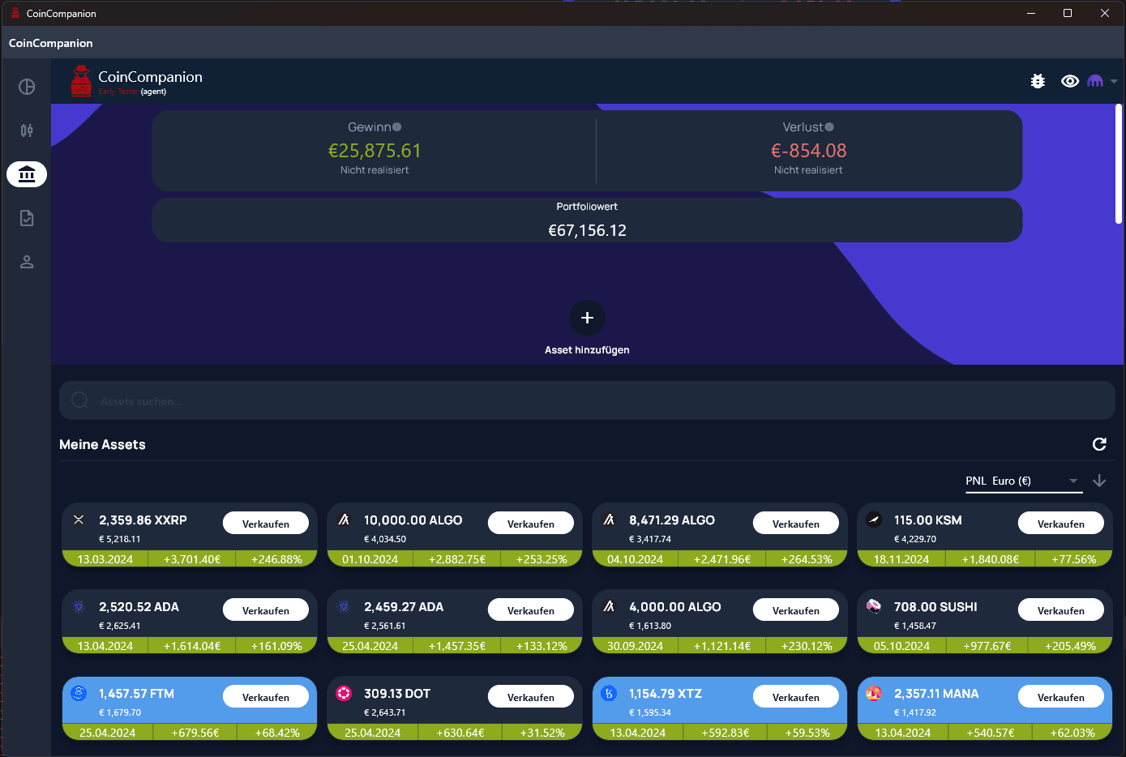Toggle the sort direction arrow

click(1099, 481)
